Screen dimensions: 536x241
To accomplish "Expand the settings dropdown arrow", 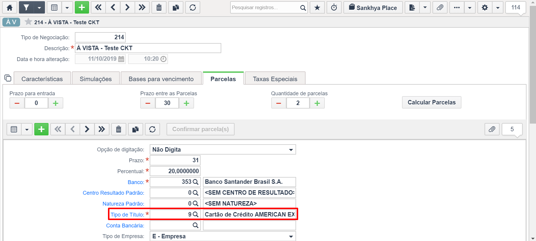I will [498, 7].
